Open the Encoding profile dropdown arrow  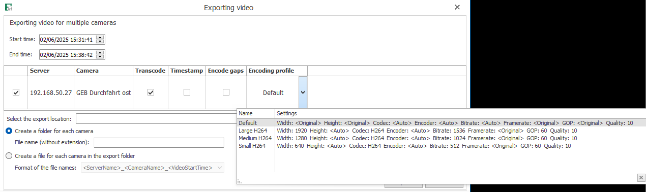click(303, 92)
